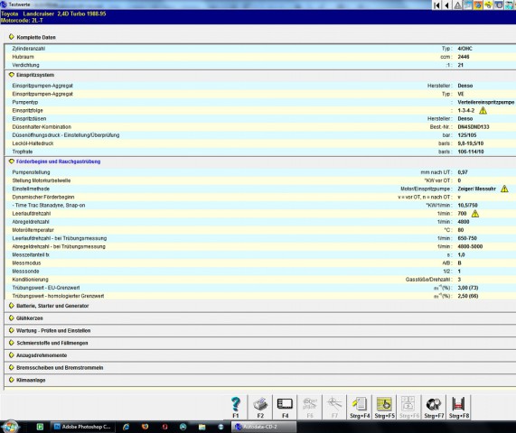Select the Autodata-CD-2 taskbar button

click(x=264, y=427)
